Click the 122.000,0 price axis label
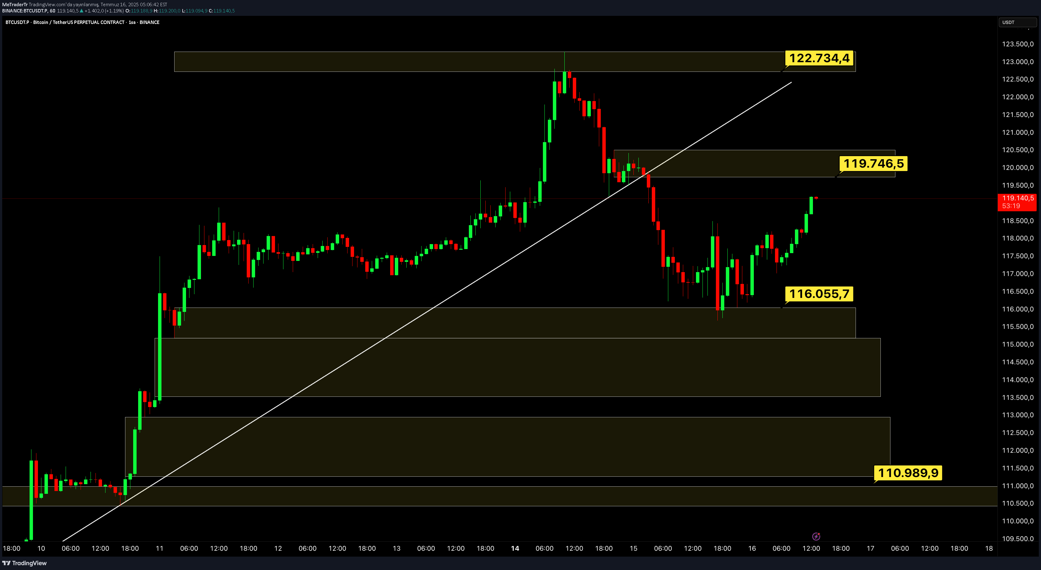This screenshot has width=1041, height=570. [x=1018, y=97]
